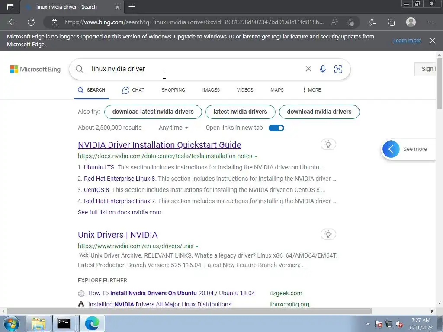Open Command Prompt from the taskbar
The height and width of the screenshot is (332, 443).
[64, 323]
